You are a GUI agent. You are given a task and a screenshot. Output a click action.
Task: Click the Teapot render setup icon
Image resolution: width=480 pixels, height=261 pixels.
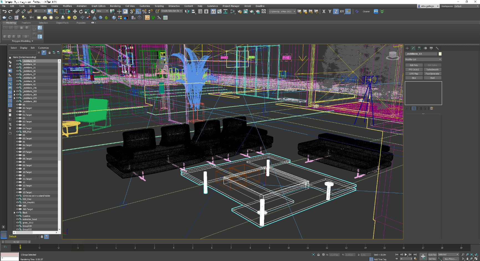[240, 11]
